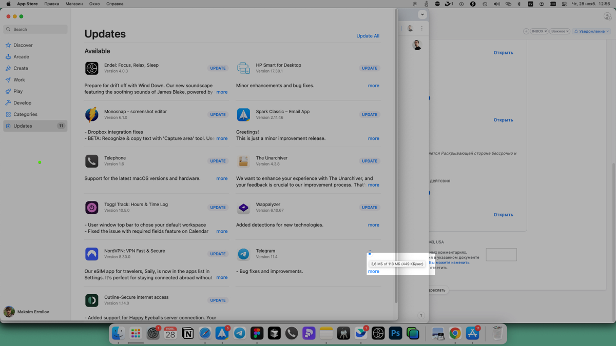Click the App Store vertical scrollbar

pos(396,156)
